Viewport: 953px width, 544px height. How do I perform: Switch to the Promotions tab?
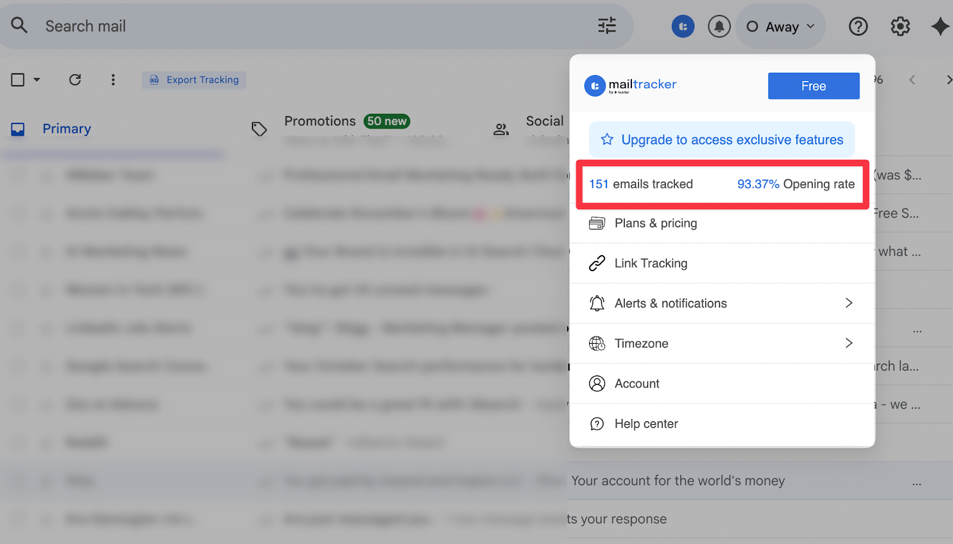pyautogui.click(x=320, y=121)
